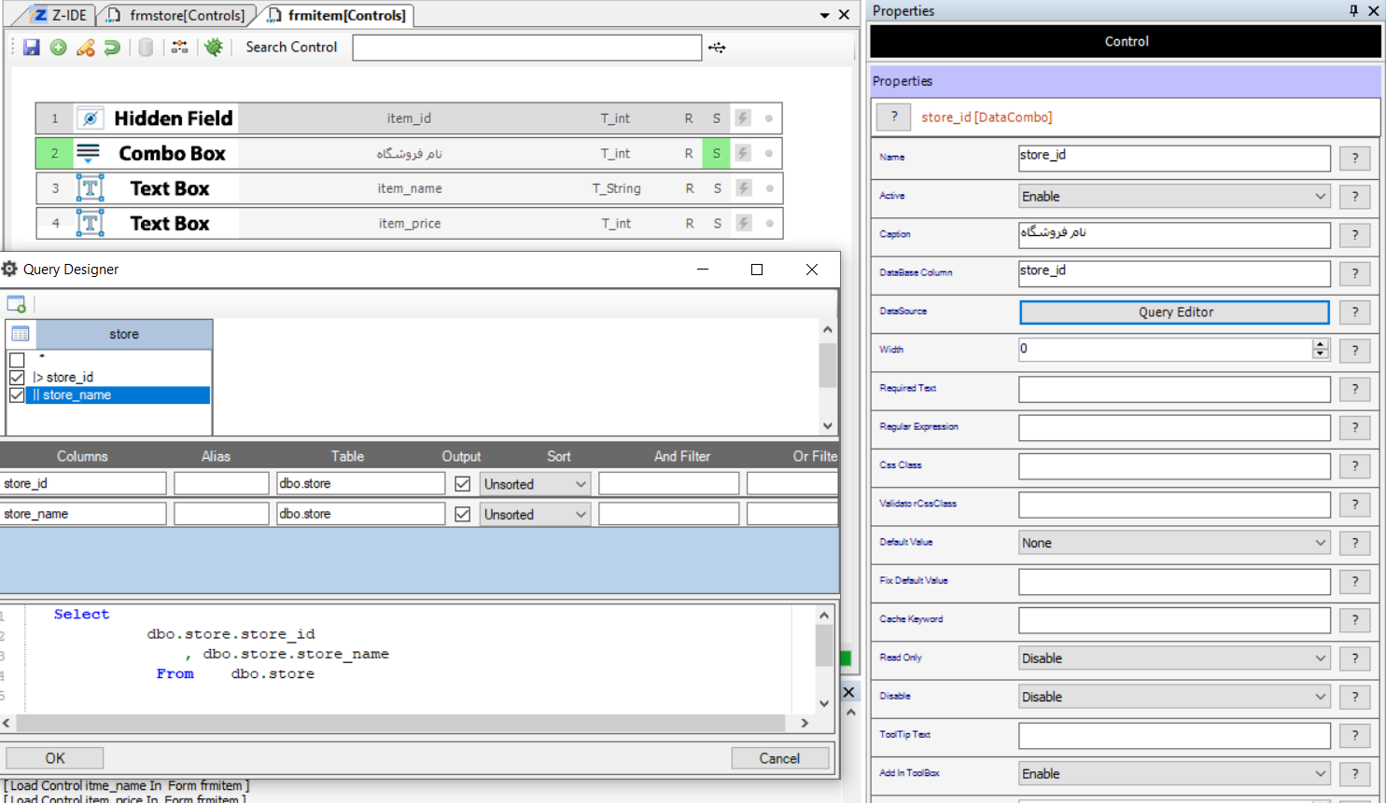This screenshot has width=1386, height=803.
Task: Click the table icon beside the store header
Action: tap(21, 334)
